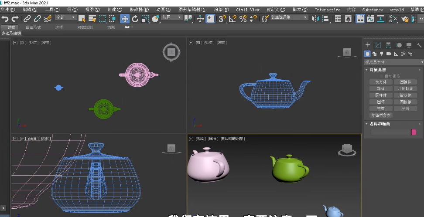
Task: Activate the Rotate tool
Action: (x=135, y=18)
